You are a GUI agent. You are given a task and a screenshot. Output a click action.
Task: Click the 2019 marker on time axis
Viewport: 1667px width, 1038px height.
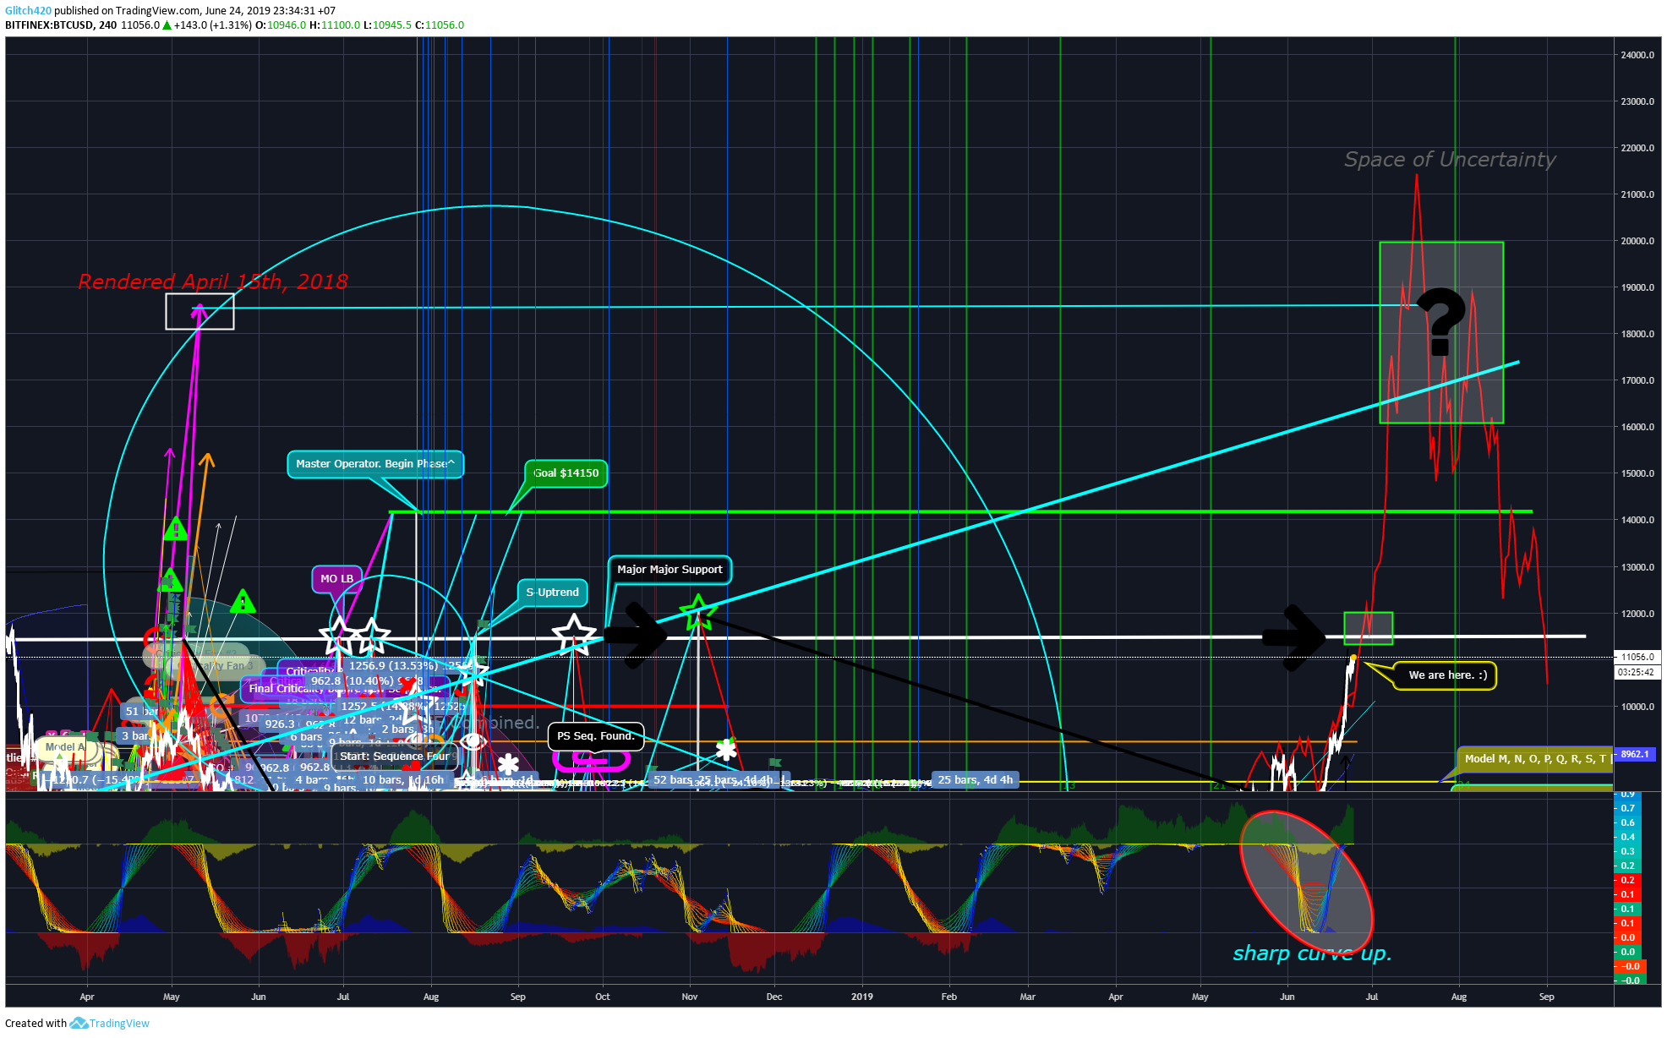click(x=862, y=997)
